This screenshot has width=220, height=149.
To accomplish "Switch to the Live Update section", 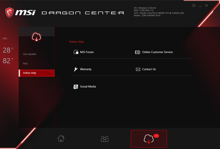I will pos(29,54).
